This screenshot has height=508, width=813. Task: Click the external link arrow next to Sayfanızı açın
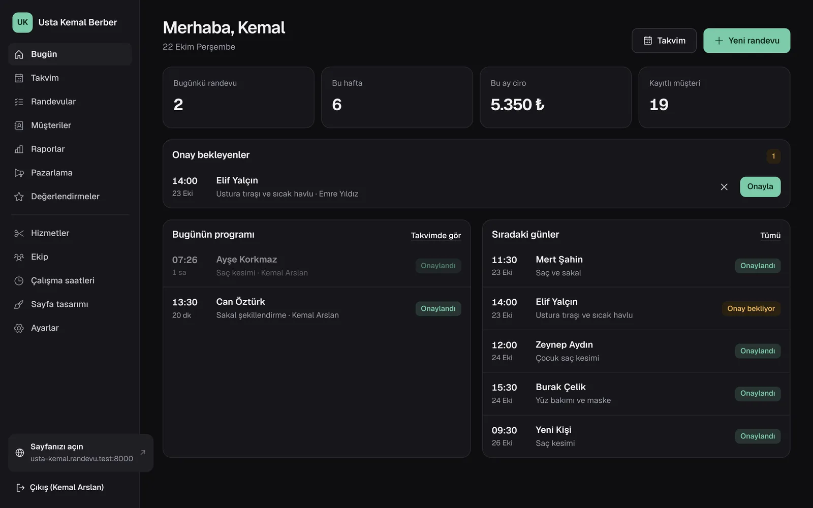click(143, 452)
